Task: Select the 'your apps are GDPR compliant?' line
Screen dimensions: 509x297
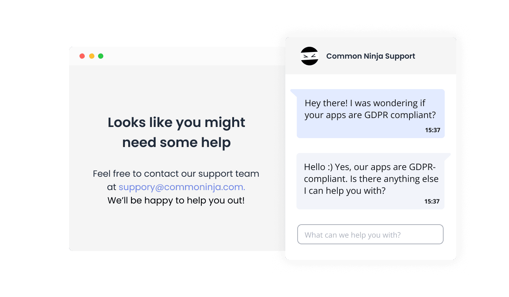Action: (370, 115)
